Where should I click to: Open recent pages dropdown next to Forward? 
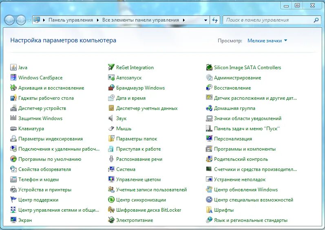[29, 20]
